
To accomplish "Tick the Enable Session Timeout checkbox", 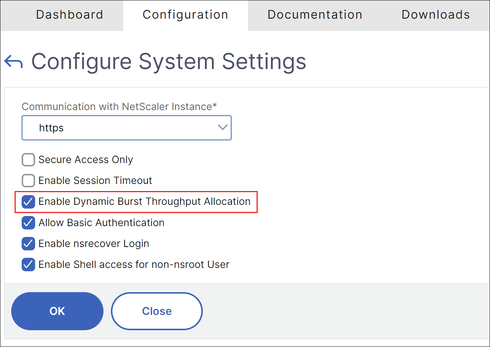I will 28,181.
